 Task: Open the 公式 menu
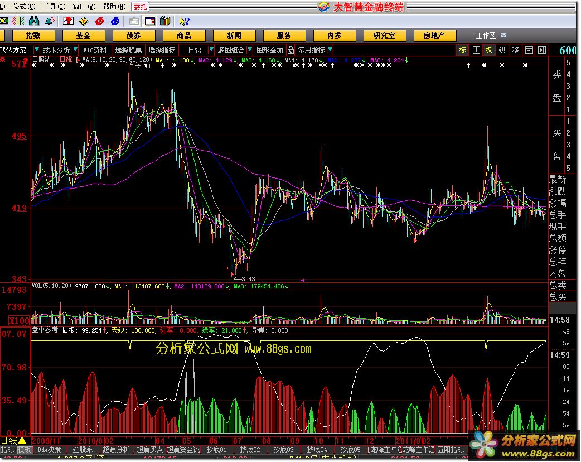pyautogui.click(x=24, y=7)
